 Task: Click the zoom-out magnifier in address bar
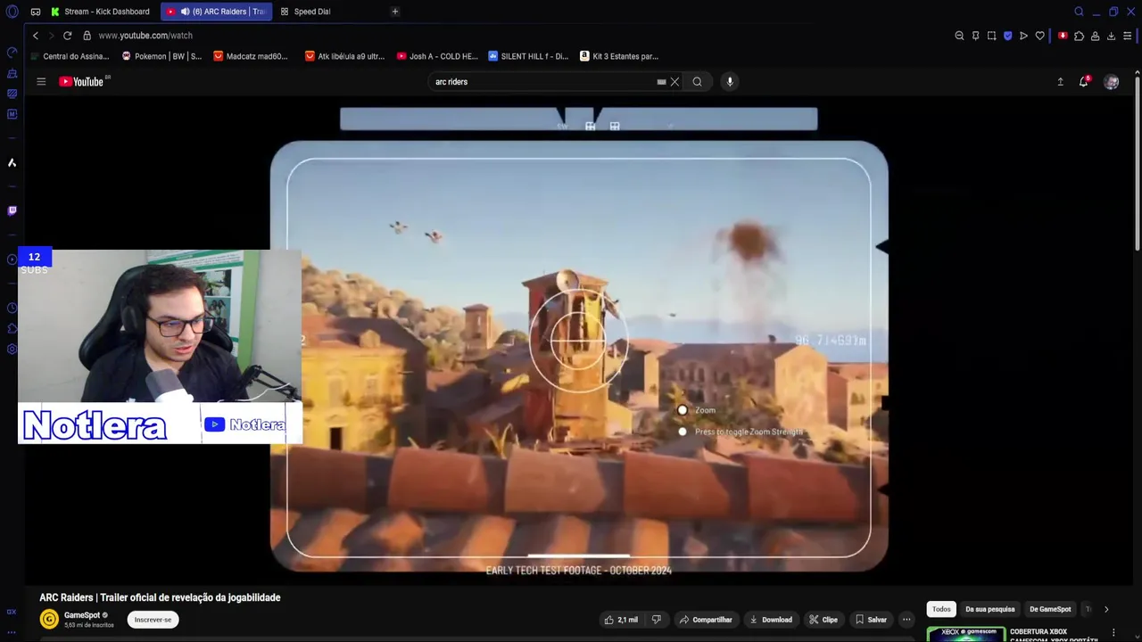(x=959, y=36)
